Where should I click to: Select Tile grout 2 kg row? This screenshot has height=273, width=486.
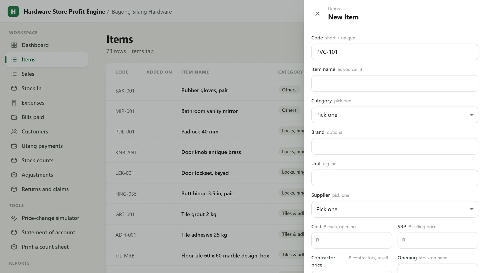[205, 214]
